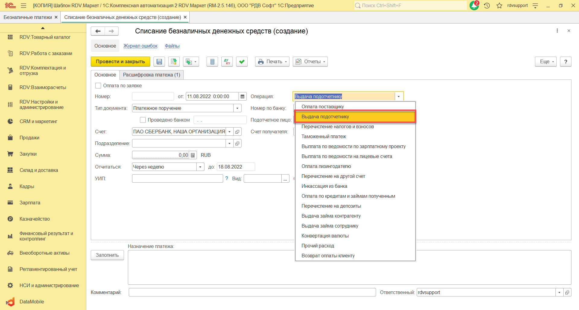Click the save document floppy disk icon

click(159, 62)
